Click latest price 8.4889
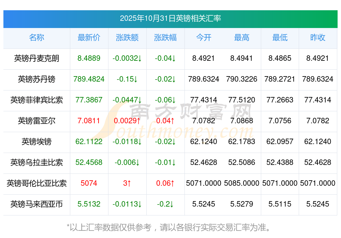Screen dimensions: 341x238 click(x=89, y=58)
